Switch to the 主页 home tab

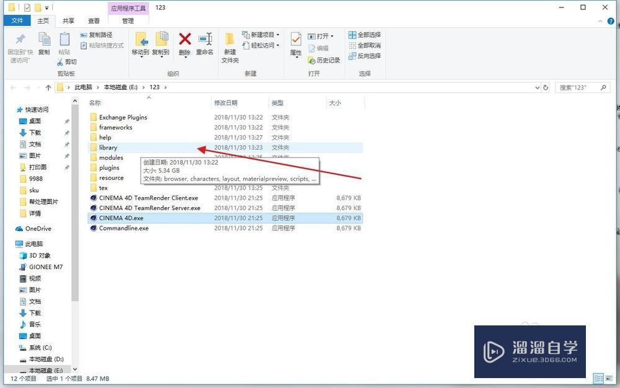(43, 20)
